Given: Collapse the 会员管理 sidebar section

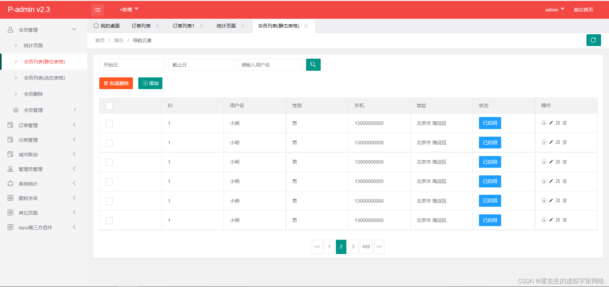Looking at the screenshot, I should (x=74, y=29).
